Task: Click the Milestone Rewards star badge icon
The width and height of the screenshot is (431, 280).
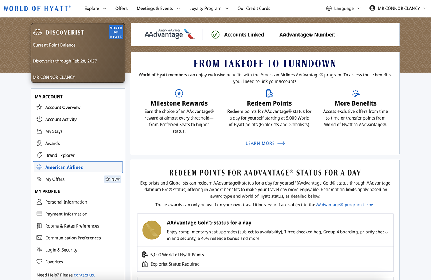Action: coord(179,93)
